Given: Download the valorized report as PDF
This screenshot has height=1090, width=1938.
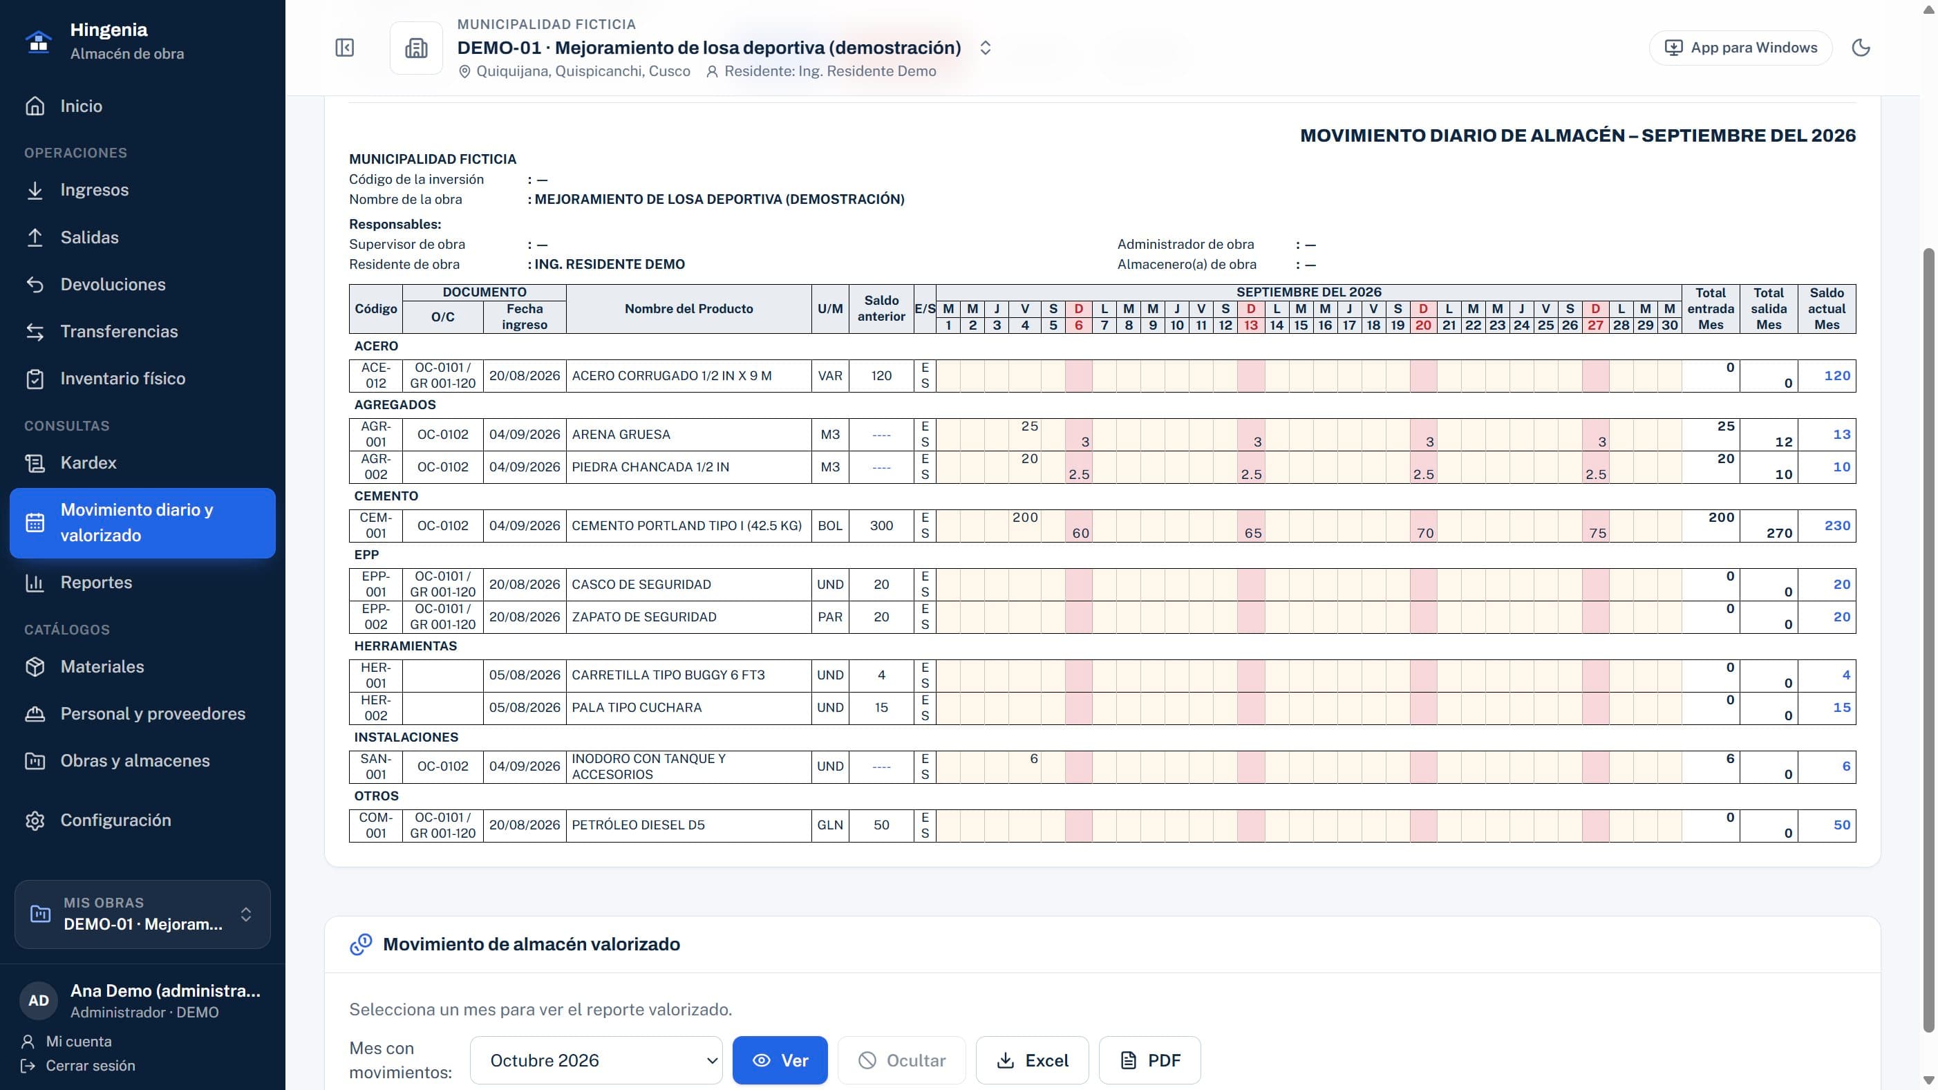Looking at the screenshot, I should (x=1149, y=1061).
